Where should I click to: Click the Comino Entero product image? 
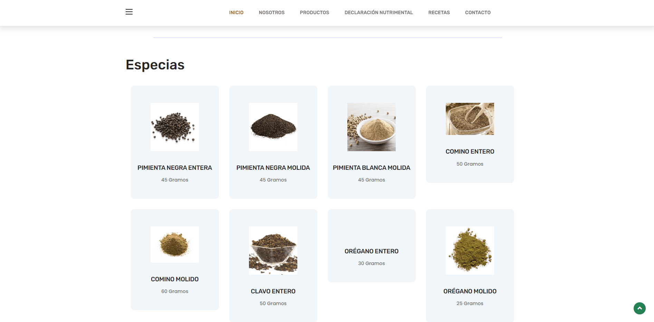[470, 119]
